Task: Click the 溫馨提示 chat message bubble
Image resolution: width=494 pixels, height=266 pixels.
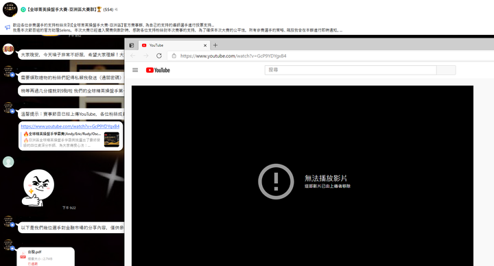Action: pos(71,114)
